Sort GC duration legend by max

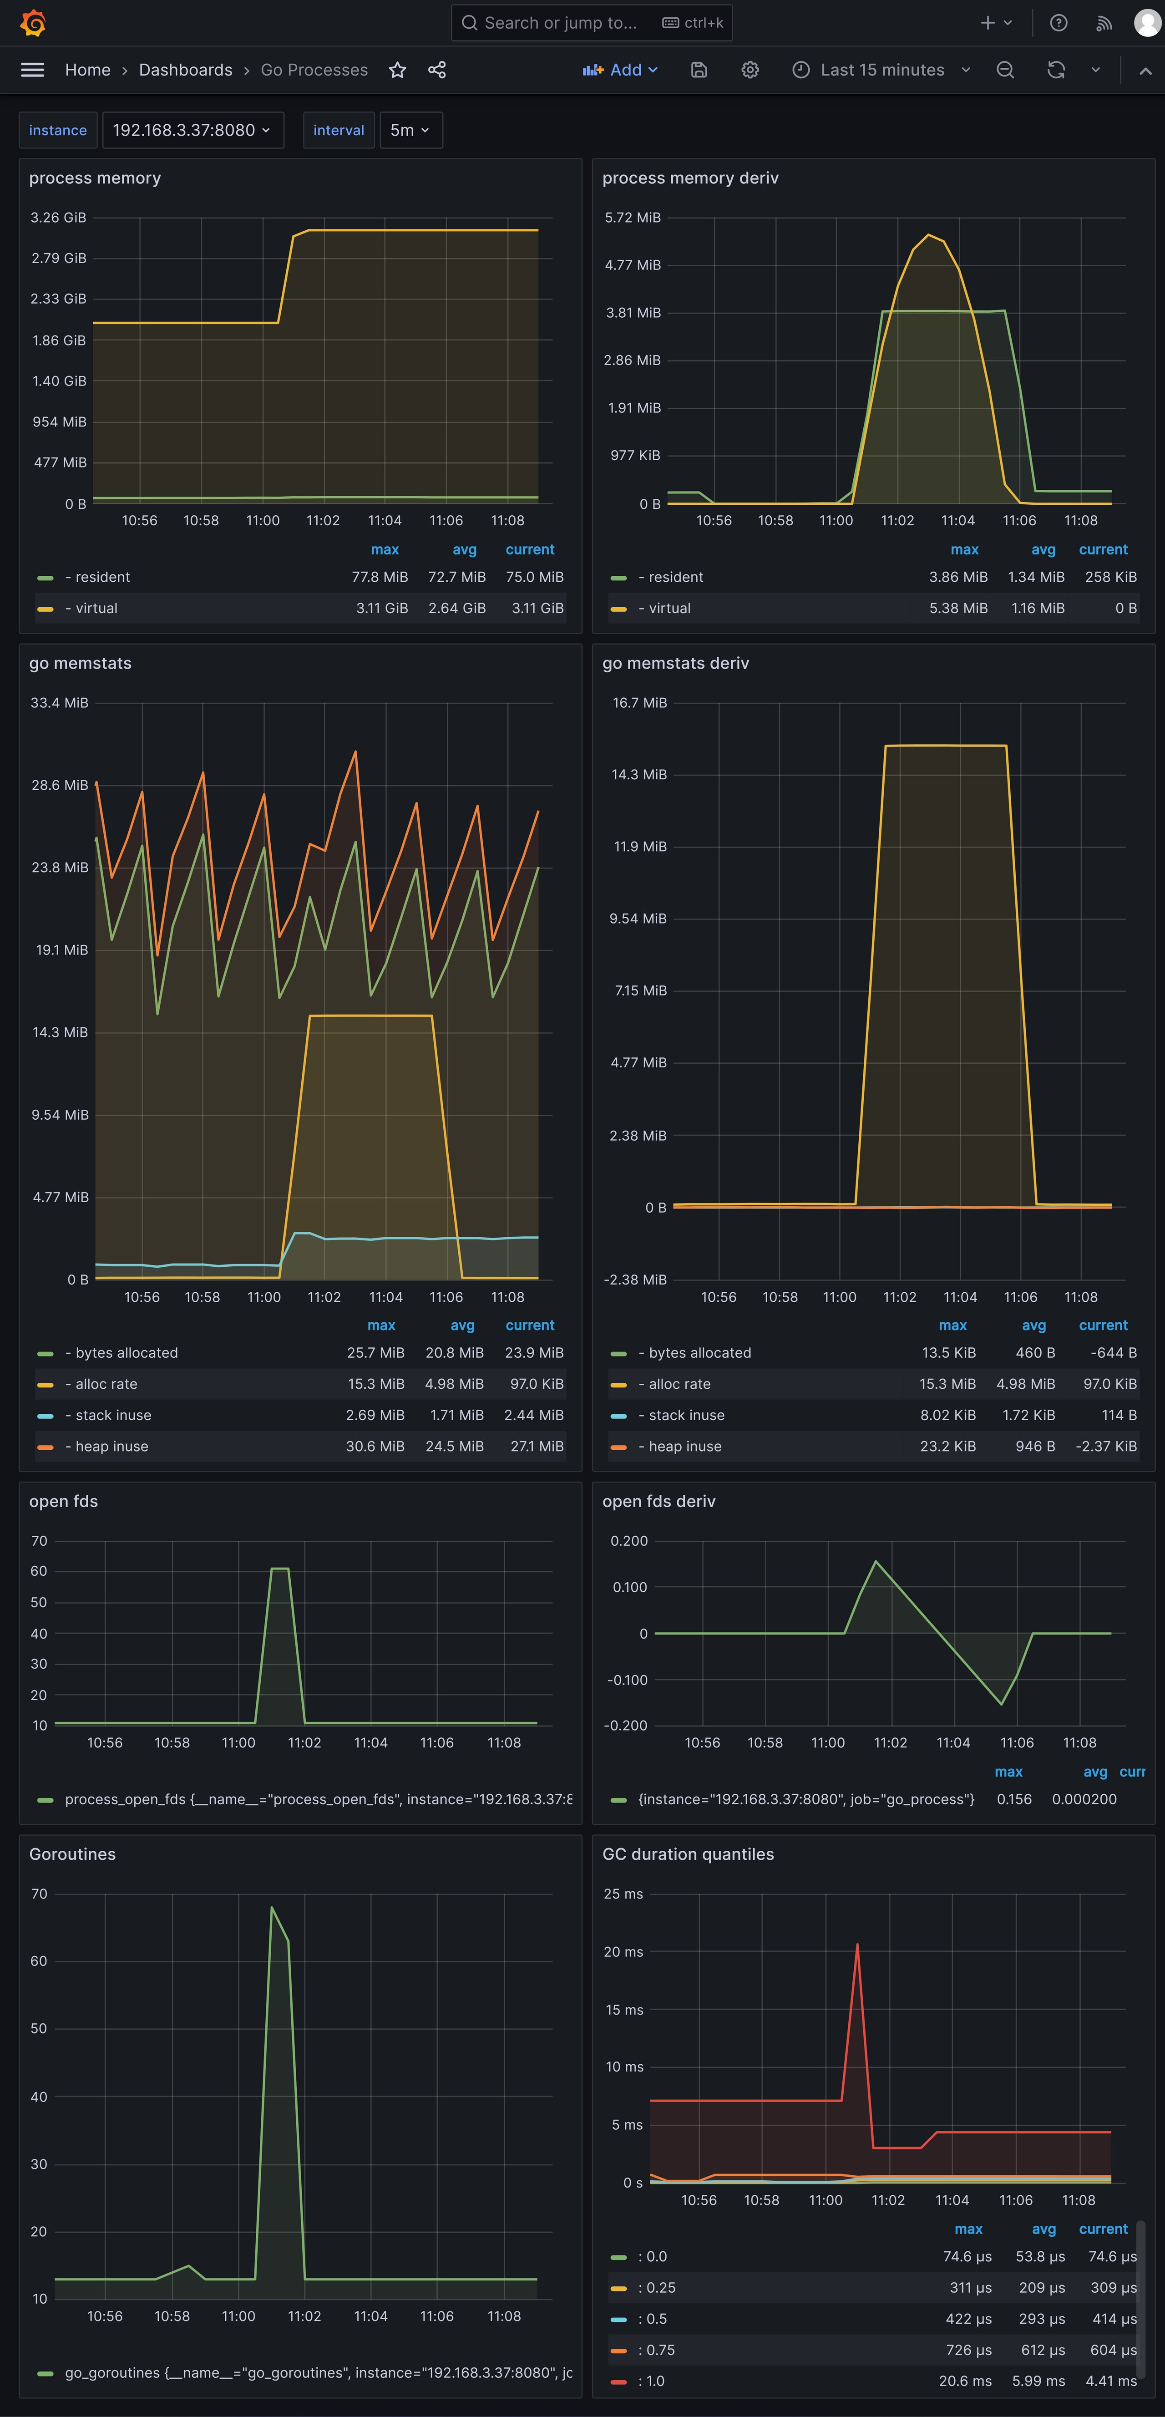tap(968, 2229)
